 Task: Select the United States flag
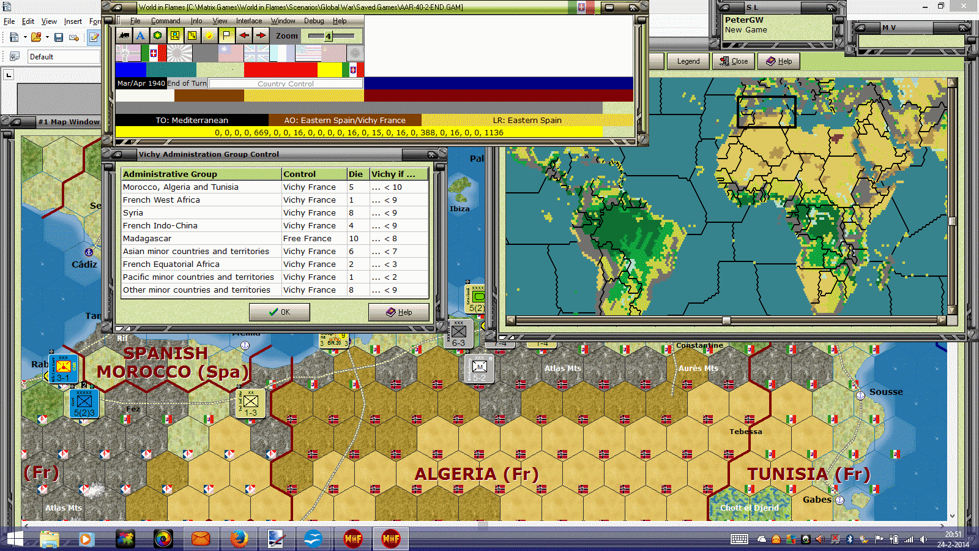308,53
